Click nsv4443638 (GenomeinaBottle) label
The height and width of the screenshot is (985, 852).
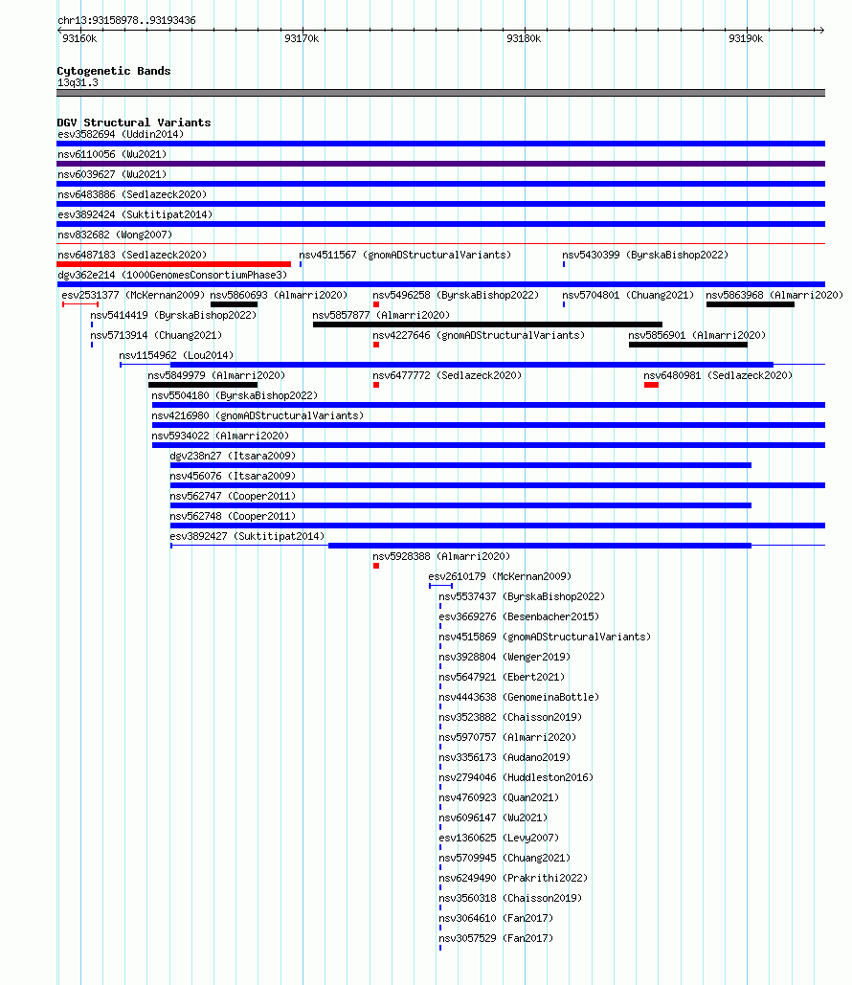[519, 697]
